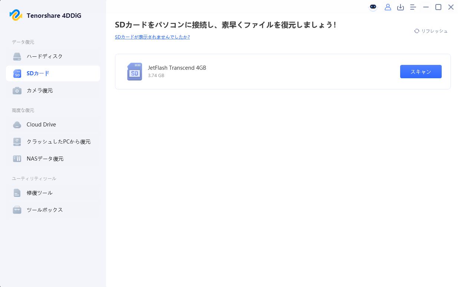Open ツールボックス in sidebar

tap(53, 210)
